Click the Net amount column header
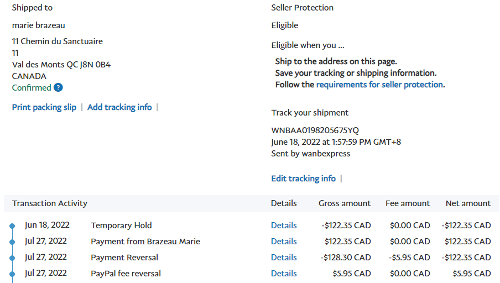500x283 pixels. (x=468, y=203)
